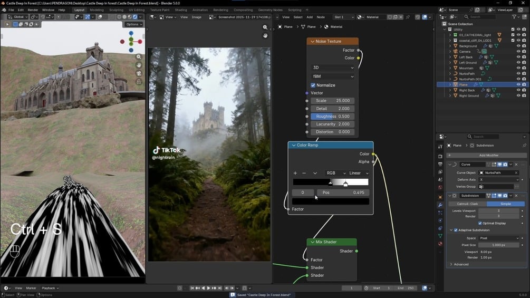
Task: Switch to the Geometry Nodes workspace tab
Action: coord(271,10)
